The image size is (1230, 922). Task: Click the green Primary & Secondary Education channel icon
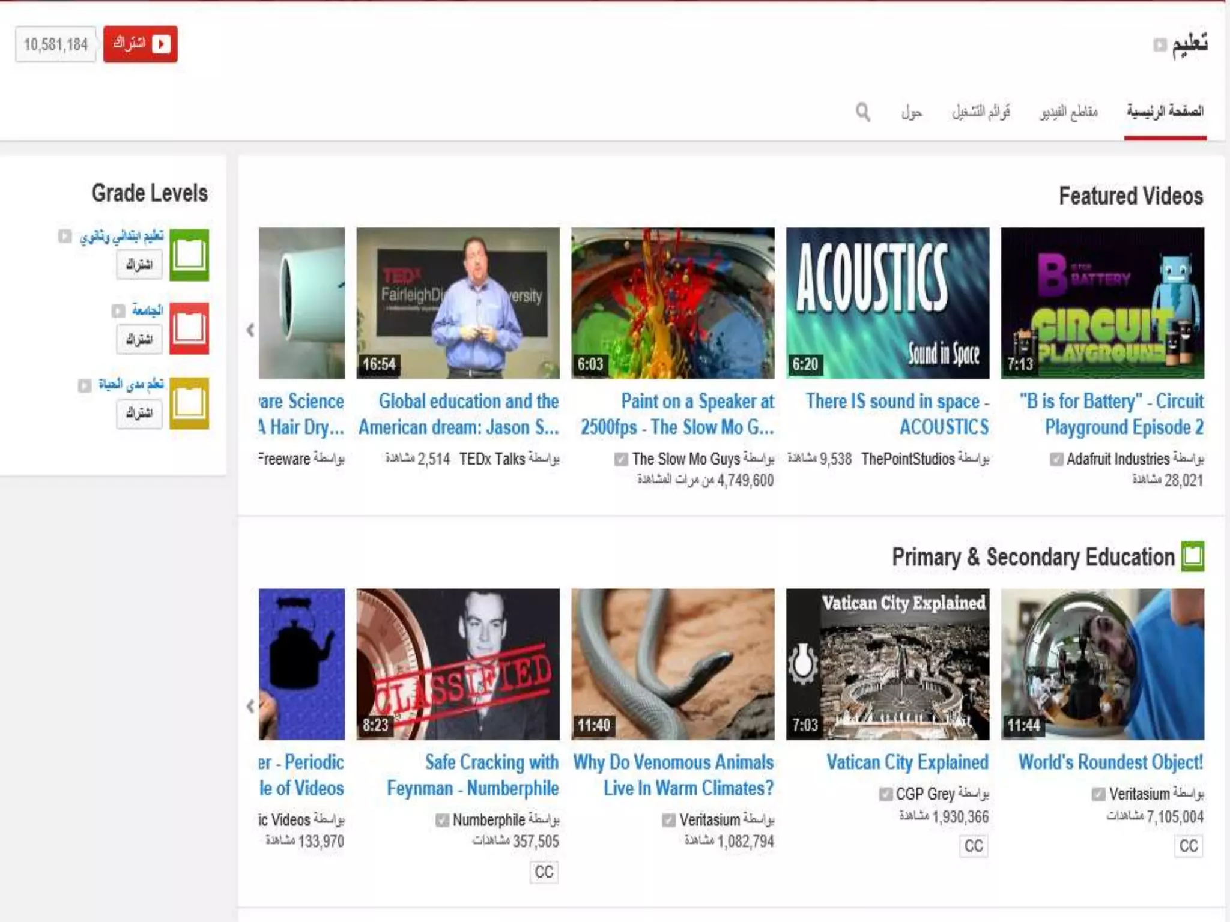pyautogui.click(x=189, y=255)
